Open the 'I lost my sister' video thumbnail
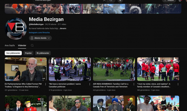Viewport: 187px width, 111px height. click(x=158, y=69)
